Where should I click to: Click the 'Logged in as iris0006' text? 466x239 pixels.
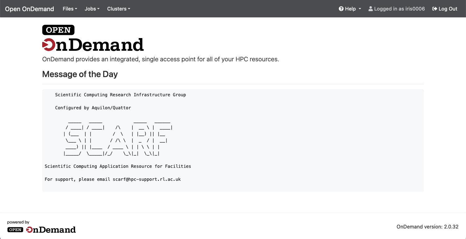[399, 9]
